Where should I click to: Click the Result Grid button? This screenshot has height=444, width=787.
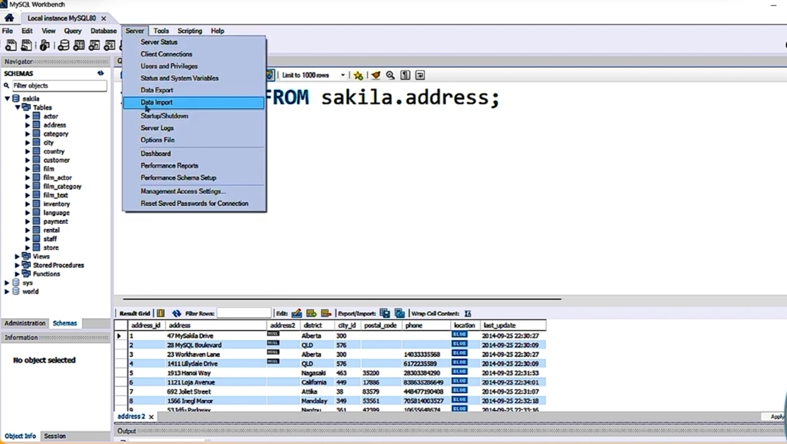[x=135, y=313]
